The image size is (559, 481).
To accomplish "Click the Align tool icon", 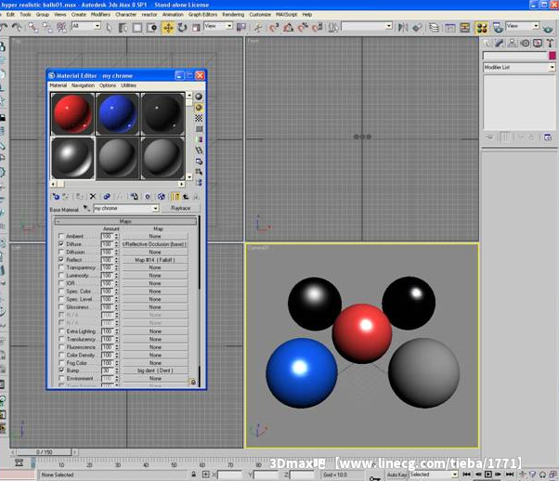I will 418,28.
